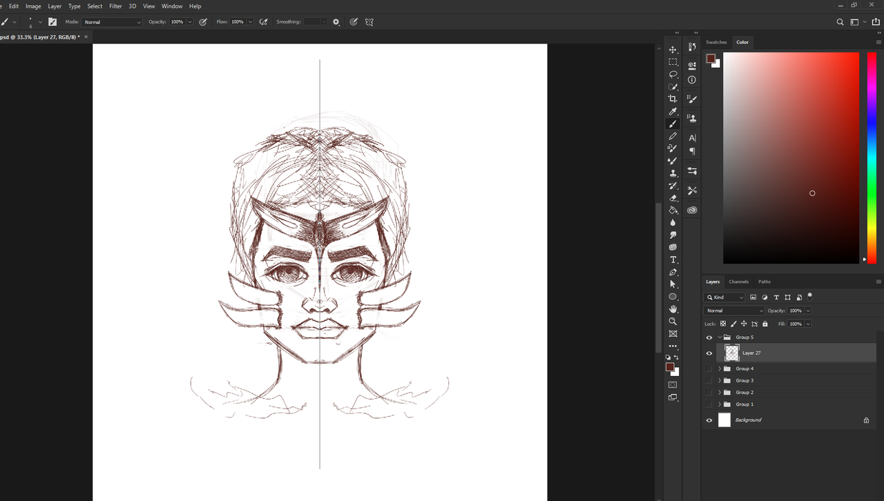884x501 pixels.
Task: Expand Group 1 folder
Action: 719,404
